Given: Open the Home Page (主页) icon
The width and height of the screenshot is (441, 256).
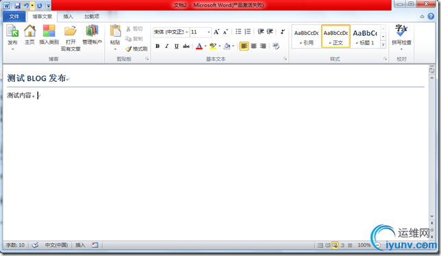Looking at the screenshot, I should pyautogui.click(x=29, y=31).
